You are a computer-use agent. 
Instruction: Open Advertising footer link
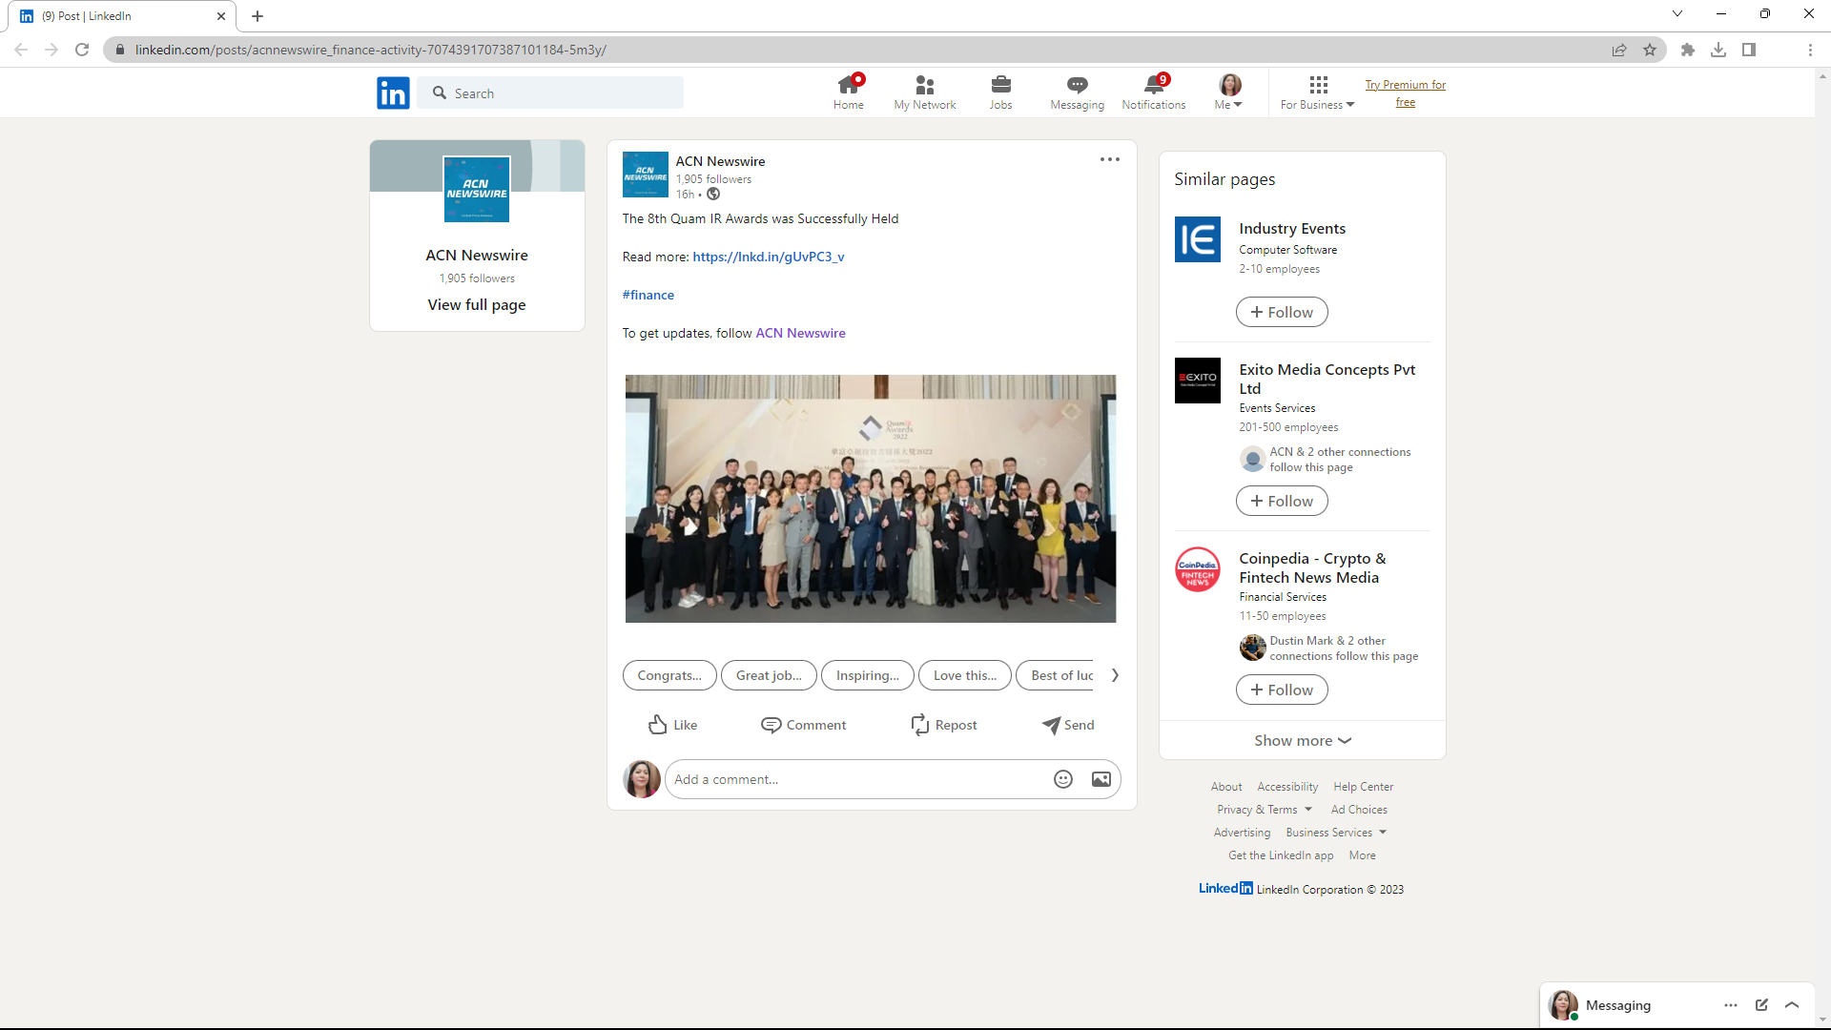click(x=1242, y=833)
